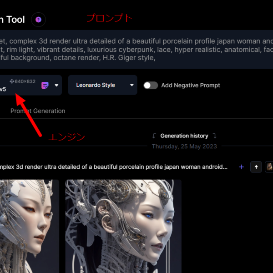The height and width of the screenshot is (273, 273).
Task: Click the Generation history heading
Action: coord(184,136)
